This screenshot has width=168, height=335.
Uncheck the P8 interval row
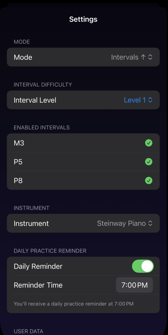pos(83,180)
